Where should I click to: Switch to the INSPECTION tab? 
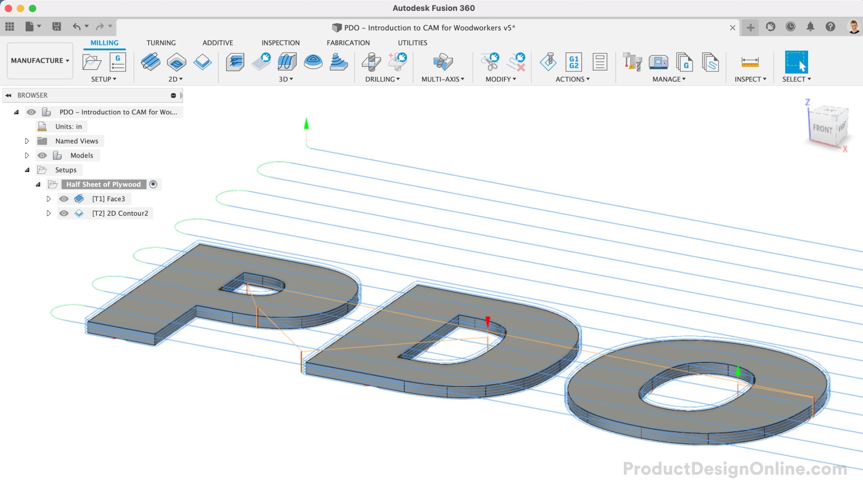click(280, 43)
